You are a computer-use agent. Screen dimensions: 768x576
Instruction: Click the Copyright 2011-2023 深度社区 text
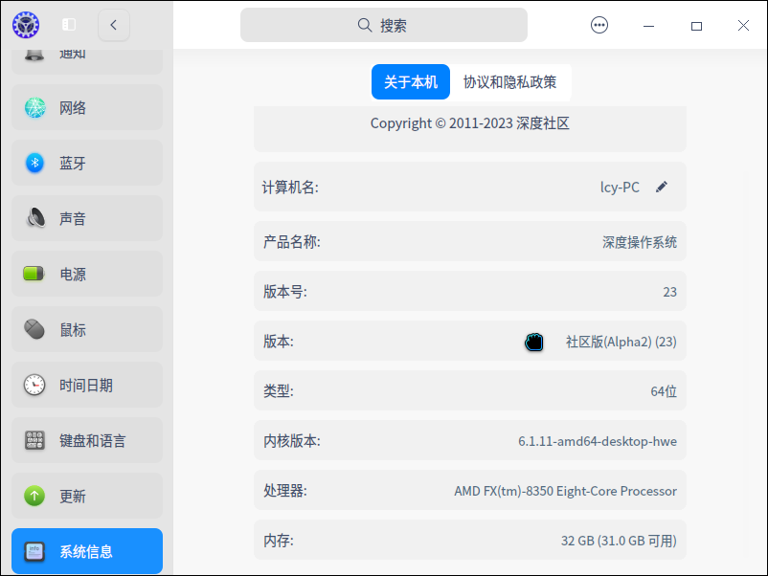[470, 122]
